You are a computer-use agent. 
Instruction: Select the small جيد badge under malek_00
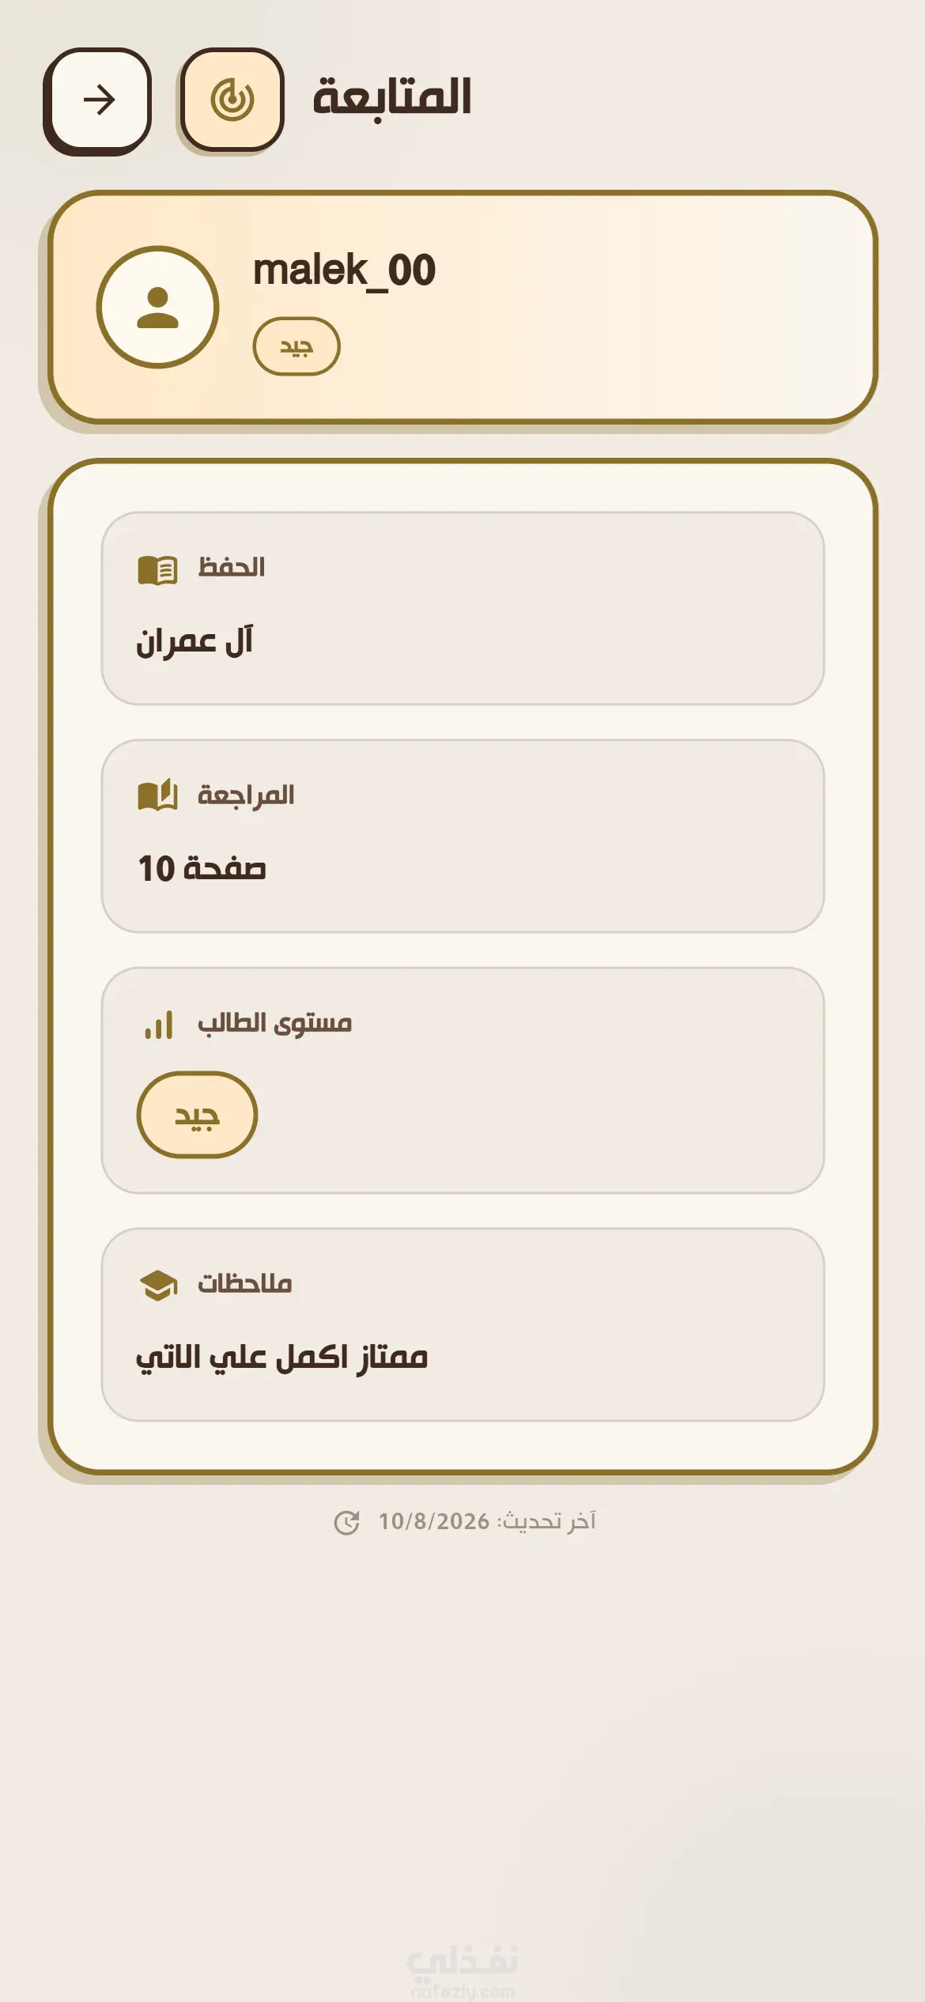tap(296, 346)
